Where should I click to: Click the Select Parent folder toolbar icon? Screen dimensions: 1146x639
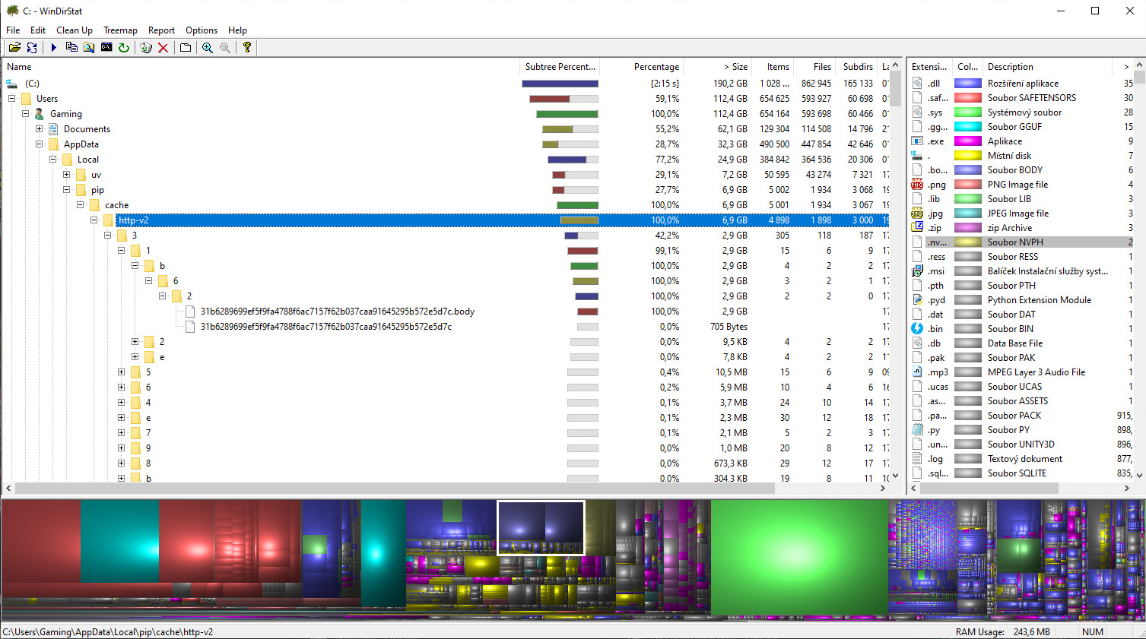point(186,47)
